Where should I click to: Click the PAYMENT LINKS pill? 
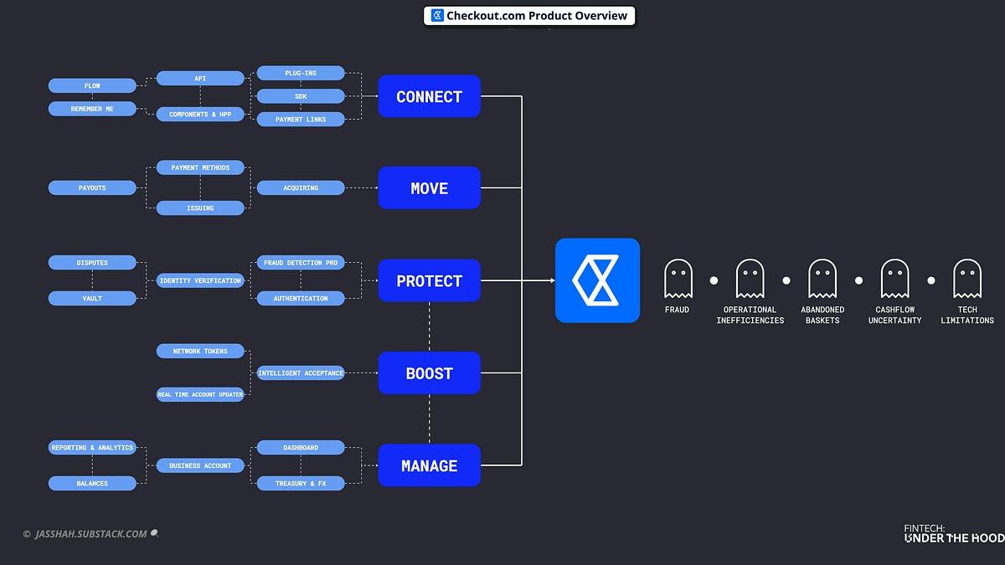pyautogui.click(x=301, y=120)
